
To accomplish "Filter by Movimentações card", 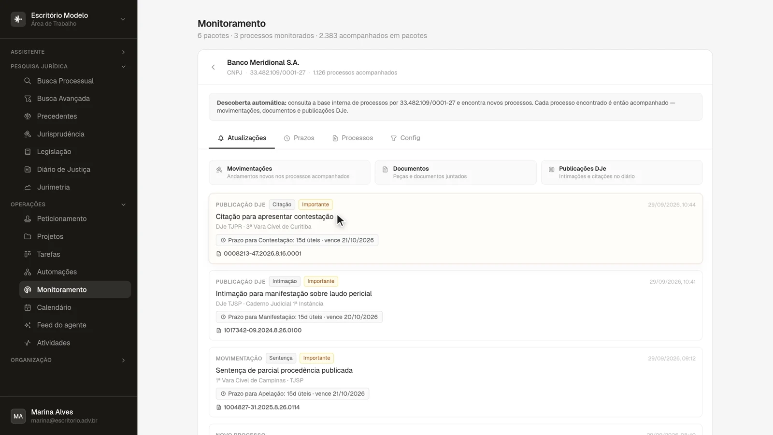I will [289, 172].
